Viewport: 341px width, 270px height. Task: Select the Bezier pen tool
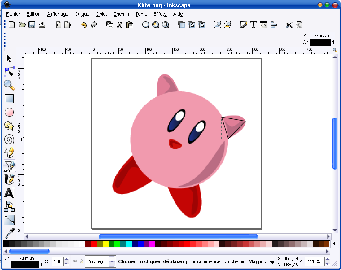point(9,166)
